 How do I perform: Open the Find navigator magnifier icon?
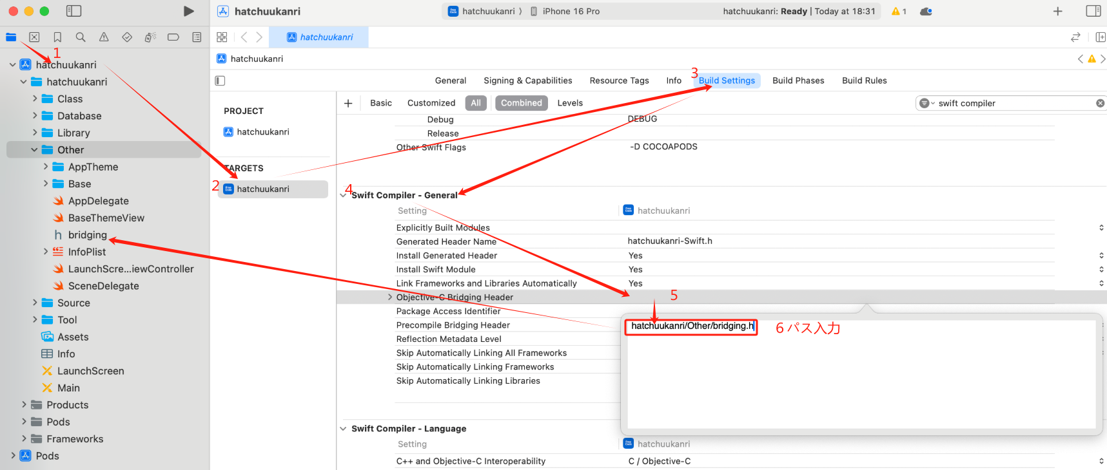(x=81, y=37)
